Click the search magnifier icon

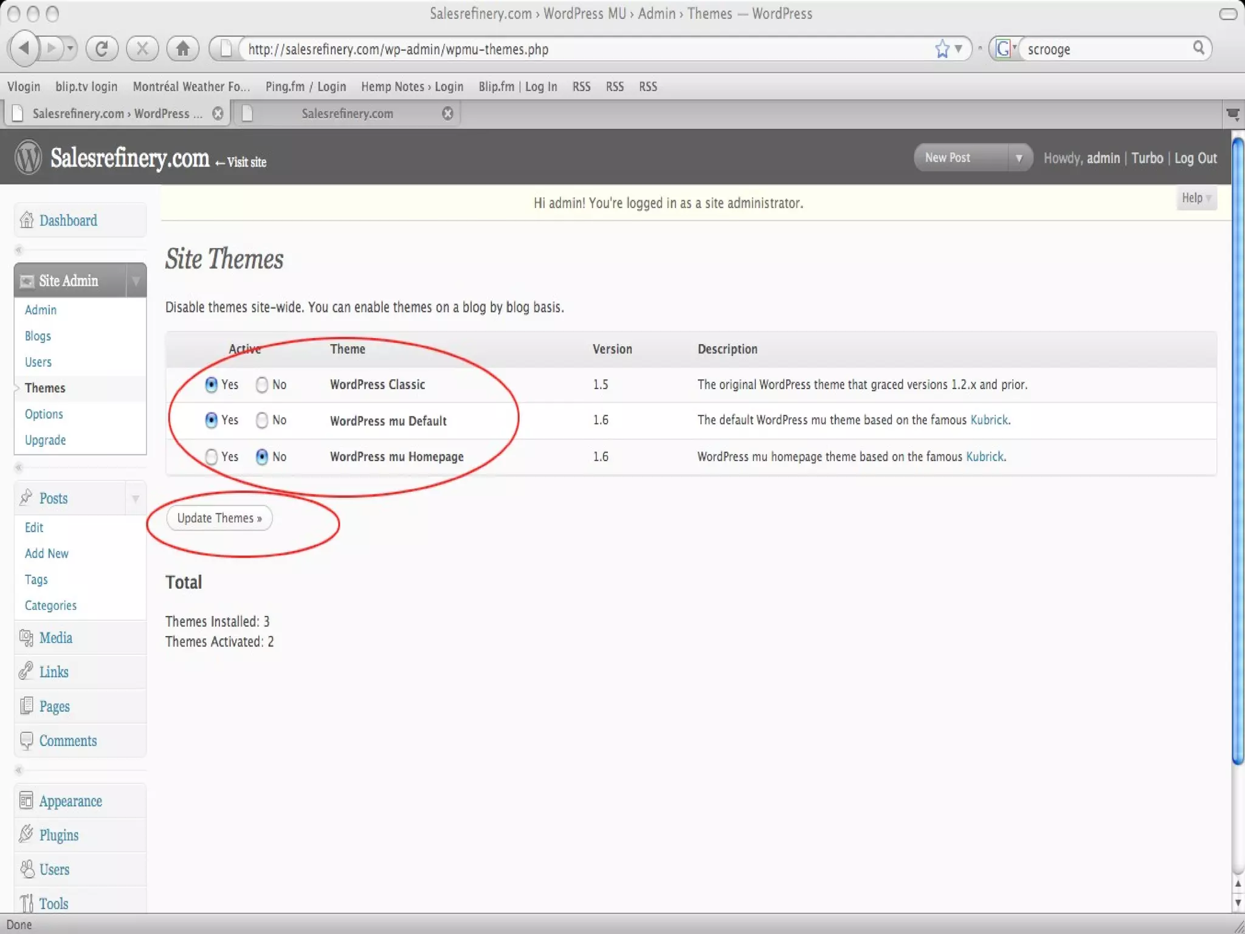pyautogui.click(x=1198, y=48)
